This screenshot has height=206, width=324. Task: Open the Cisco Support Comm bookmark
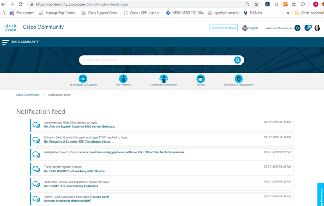[100, 13]
